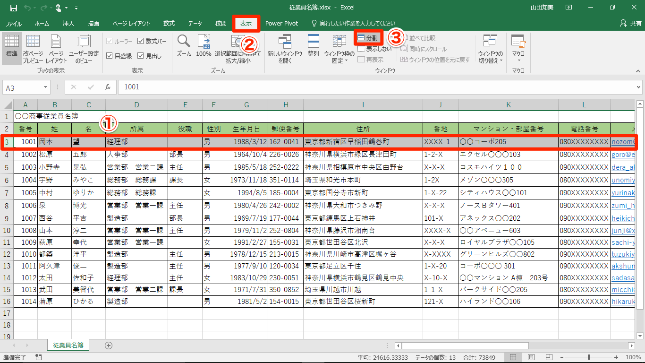Uncheck the 数式バー checkbox
Viewport: 645px width, 363px height.
tap(141, 41)
